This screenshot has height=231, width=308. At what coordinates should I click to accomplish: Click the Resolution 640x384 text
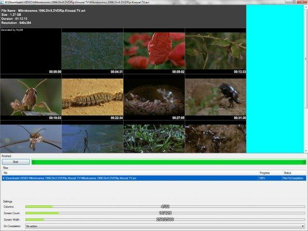pos(16,23)
